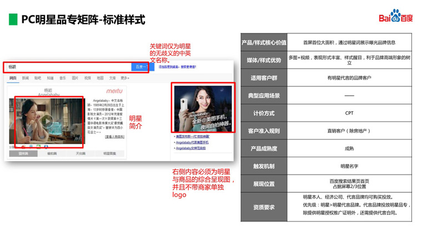Open the 查看人物百科 link
The height and width of the screenshot is (237, 422).
coord(114,137)
